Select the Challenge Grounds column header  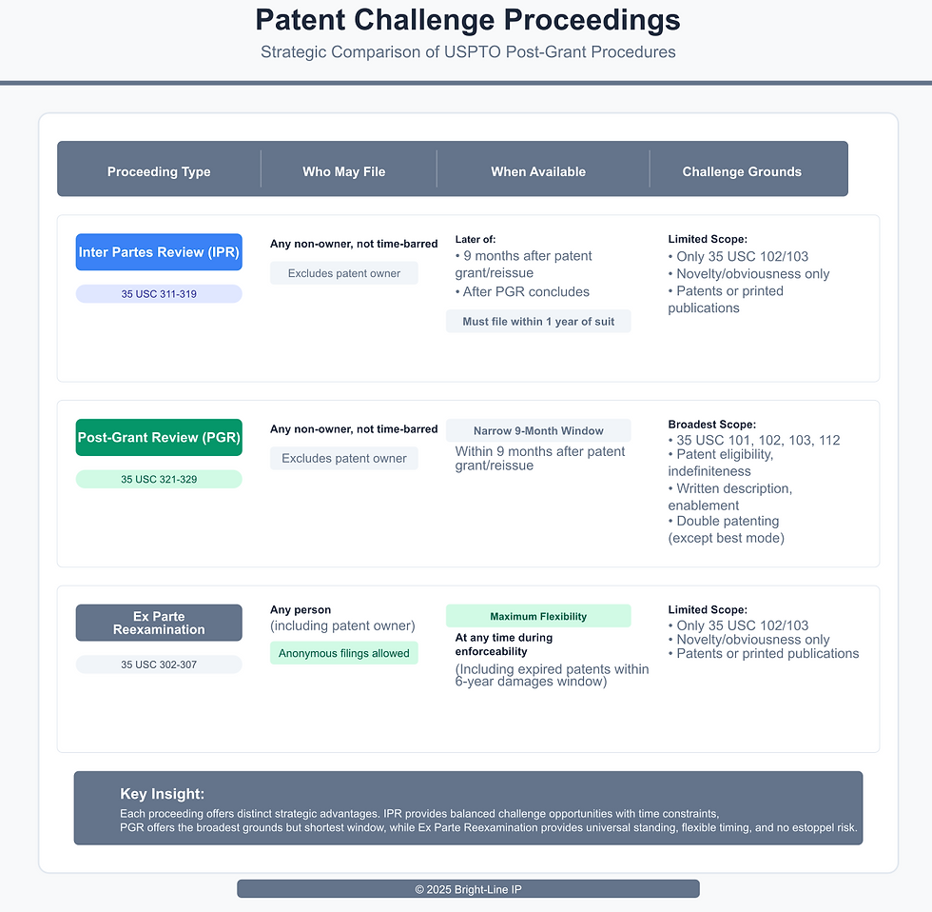pyautogui.click(x=742, y=171)
